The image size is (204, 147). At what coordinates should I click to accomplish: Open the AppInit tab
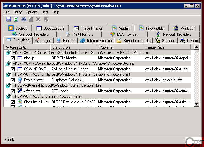tap(121, 28)
